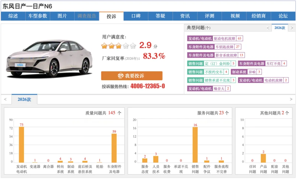This screenshot has width=297, height=179.
Task: Open the 口碑 tab
Action: [x=136, y=16]
